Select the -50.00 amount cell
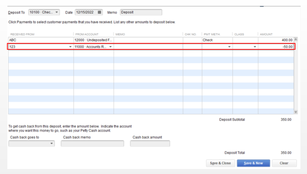 276,47
